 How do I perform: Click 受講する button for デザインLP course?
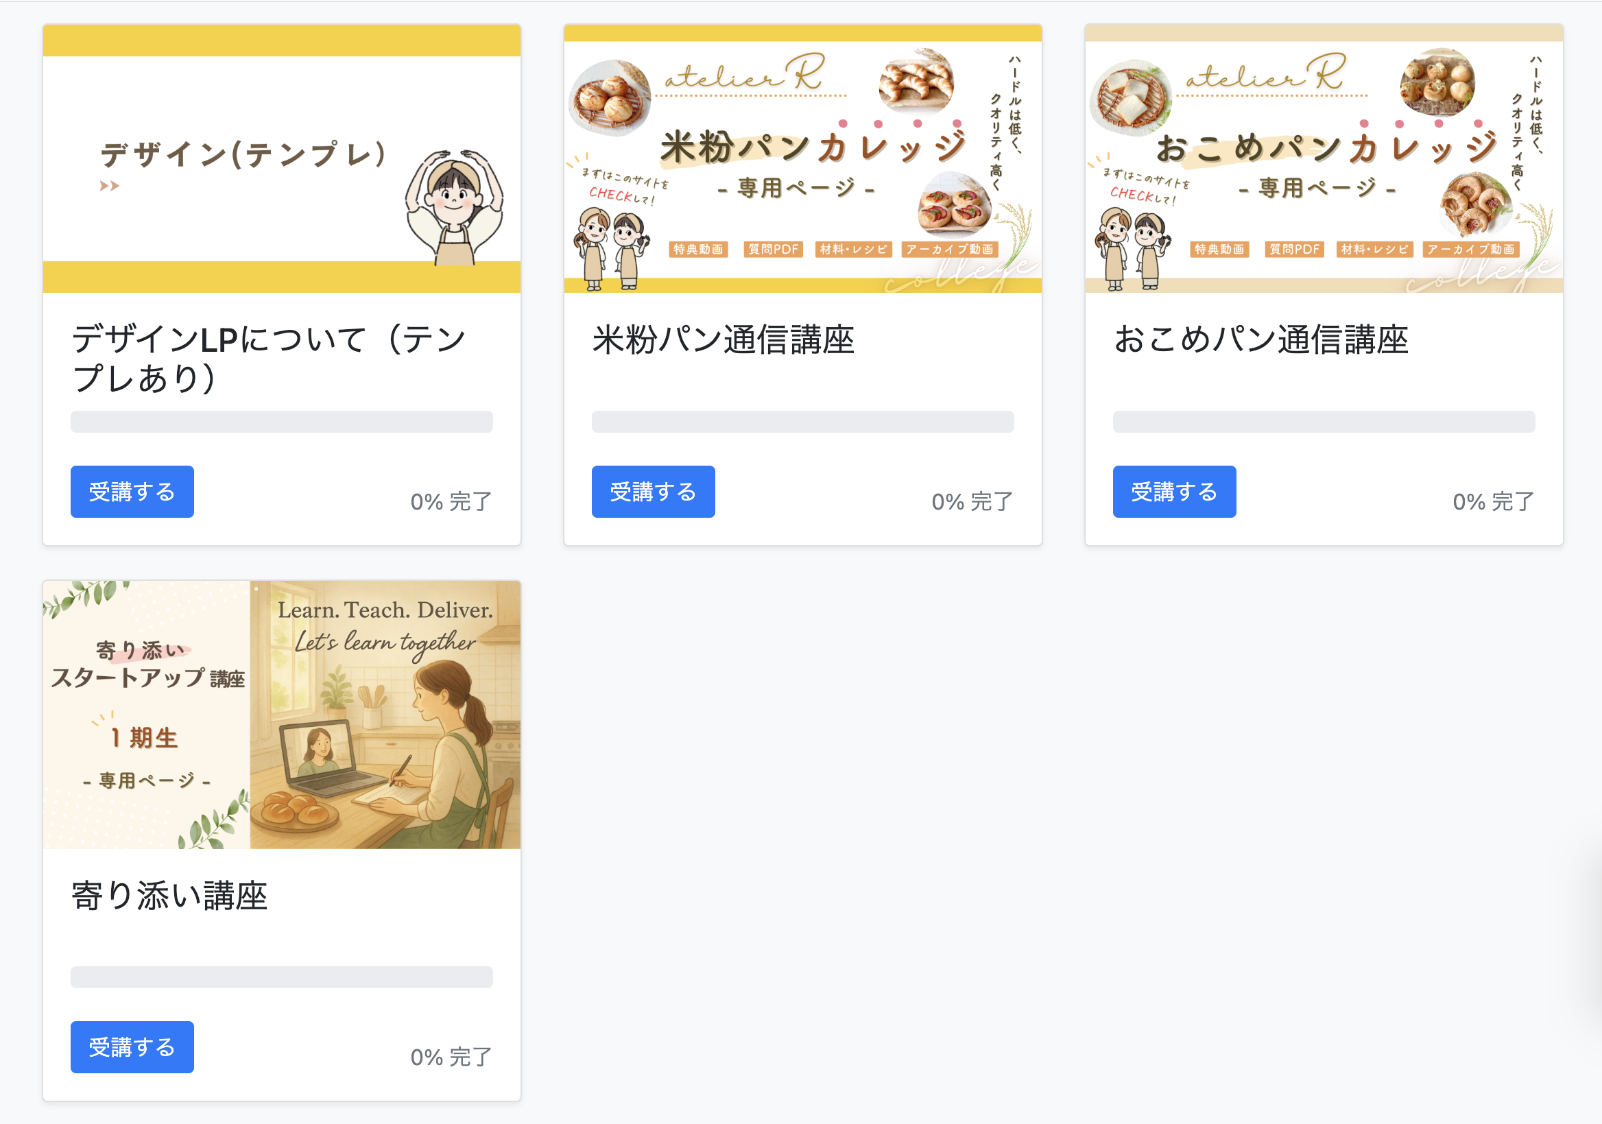132,492
